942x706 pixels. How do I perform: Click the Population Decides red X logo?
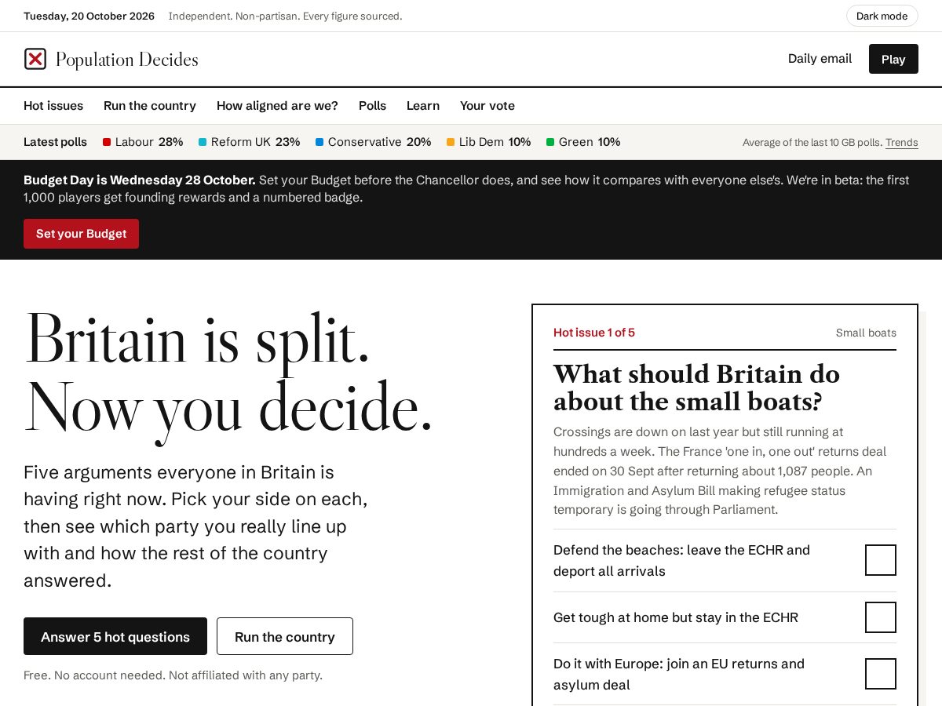point(35,59)
